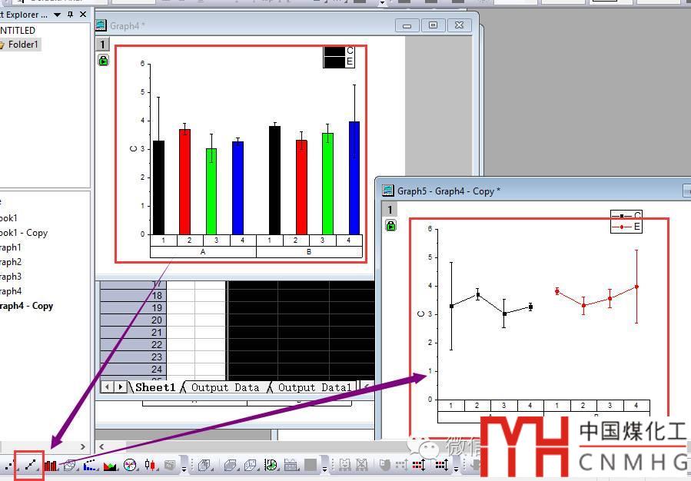This screenshot has width=691, height=481.
Task: Select layer 1 button in Graph5
Action: (x=390, y=209)
